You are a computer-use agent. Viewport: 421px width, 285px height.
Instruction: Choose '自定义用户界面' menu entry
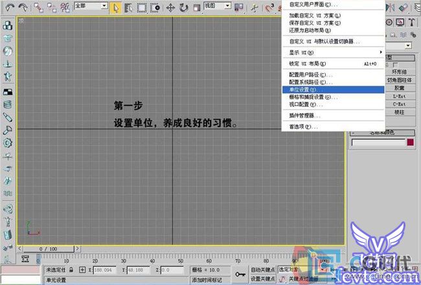[x=333, y=5]
